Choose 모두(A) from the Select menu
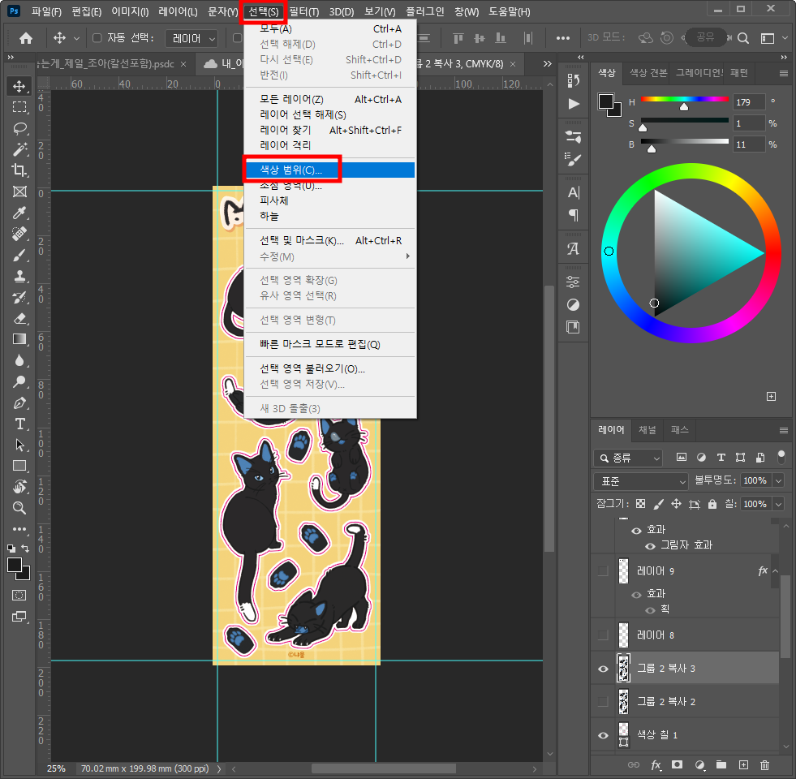 (x=330, y=29)
